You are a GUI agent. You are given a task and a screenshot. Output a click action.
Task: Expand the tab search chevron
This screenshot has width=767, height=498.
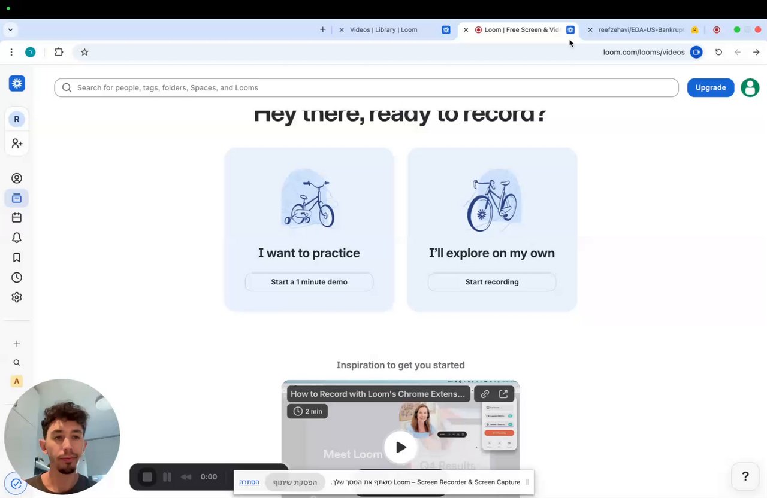click(x=10, y=29)
